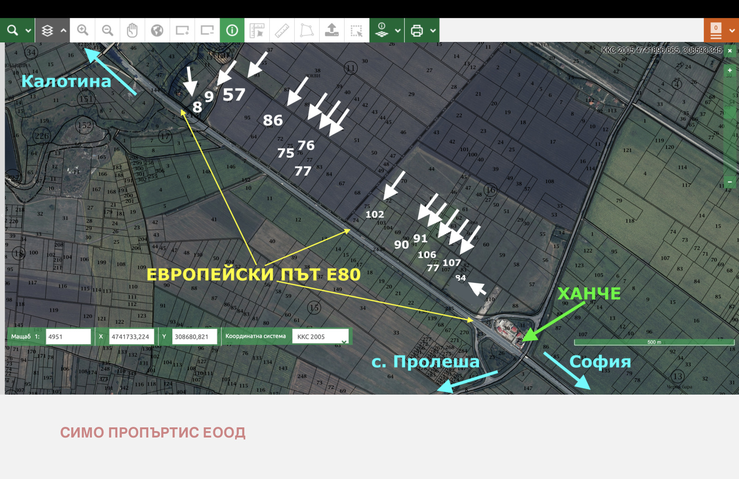Toggle the polygon area measurement tool
This screenshot has width=739, height=479.
pos(307,30)
